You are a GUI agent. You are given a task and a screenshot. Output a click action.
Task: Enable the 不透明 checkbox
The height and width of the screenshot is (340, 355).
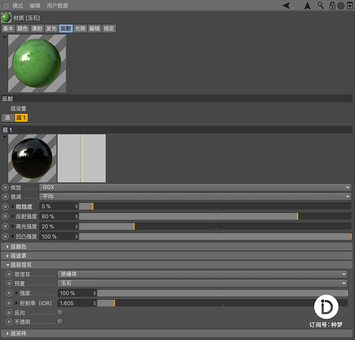tap(60, 322)
